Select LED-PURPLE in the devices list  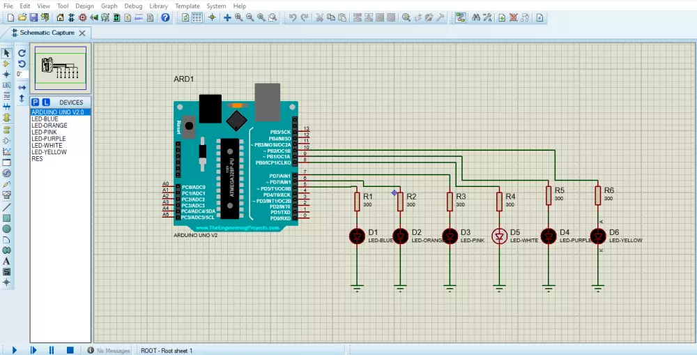(49, 139)
